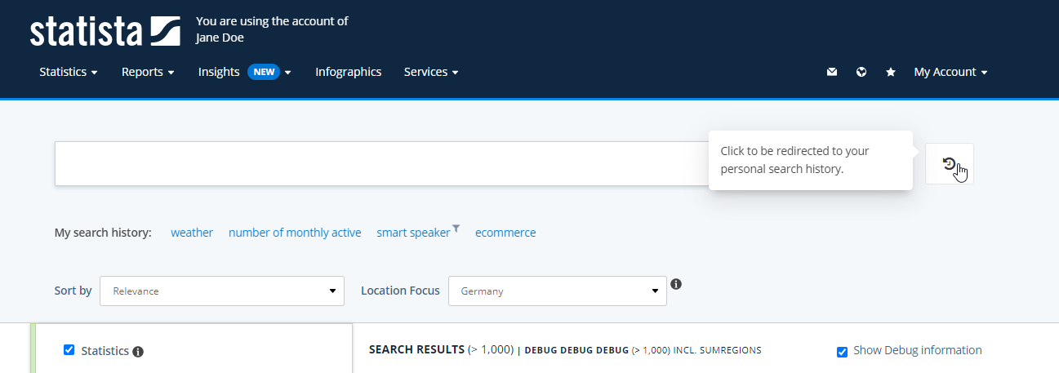Screen dimensions: 1059x373
Task: Open My Account dropdown menu
Action: click(x=951, y=72)
